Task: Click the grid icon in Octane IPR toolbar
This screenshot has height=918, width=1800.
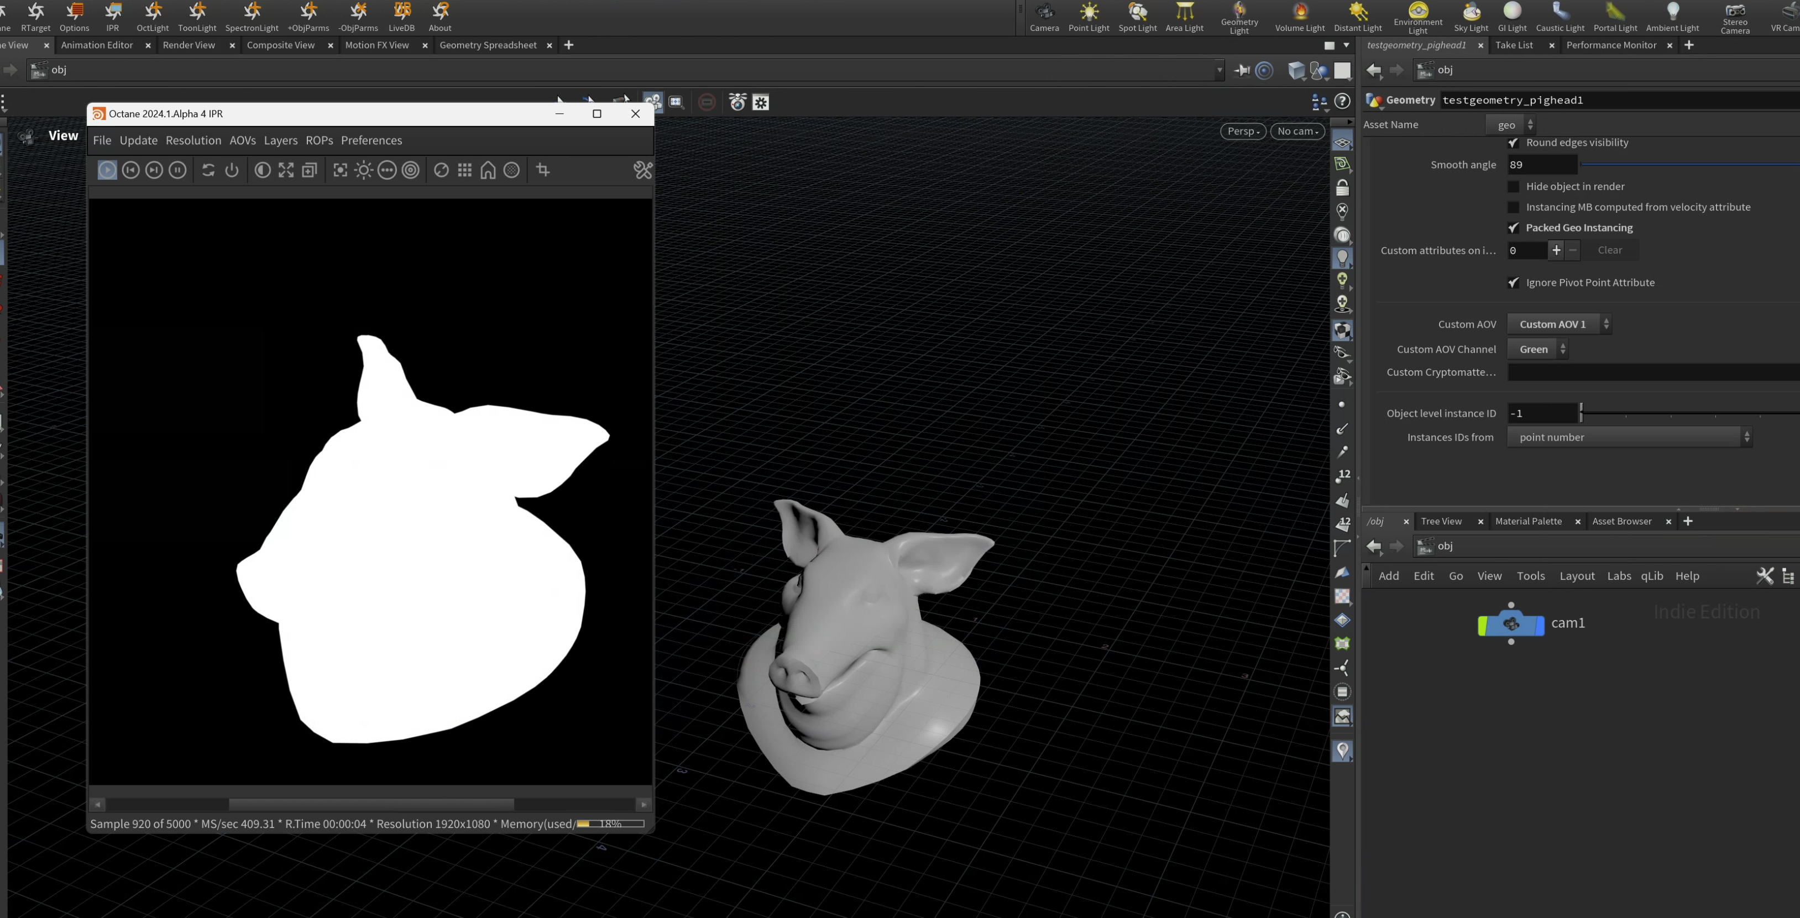Action: [x=465, y=170]
